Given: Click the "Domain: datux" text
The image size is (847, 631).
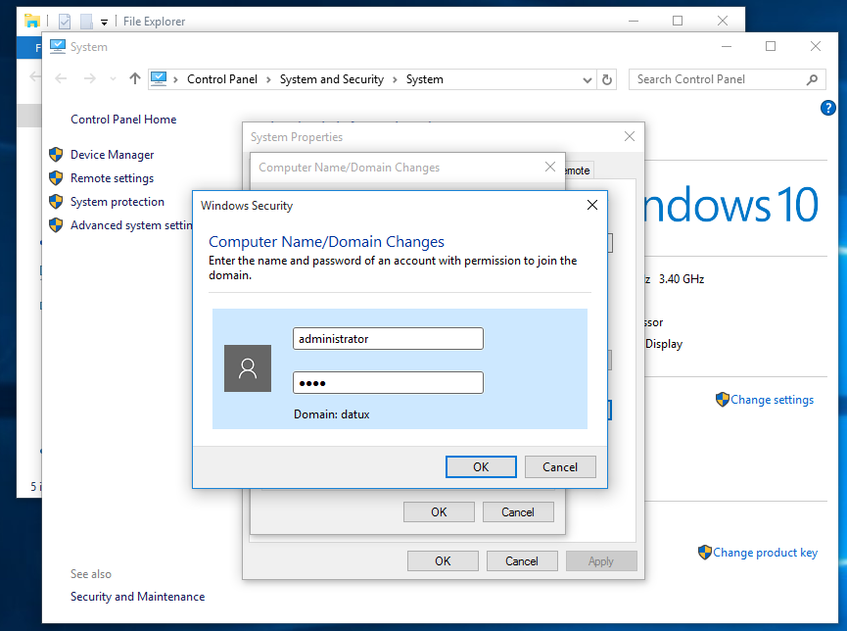Looking at the screenshot, I should point(332,414).
